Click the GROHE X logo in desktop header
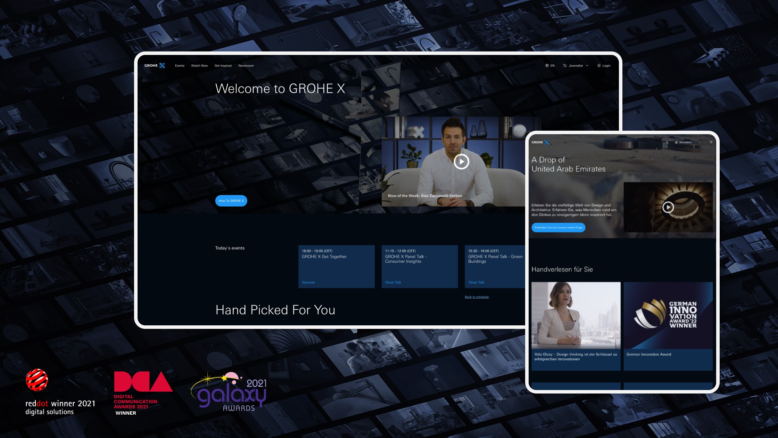This screenshot has height=438, width=778. click(155, 65)
